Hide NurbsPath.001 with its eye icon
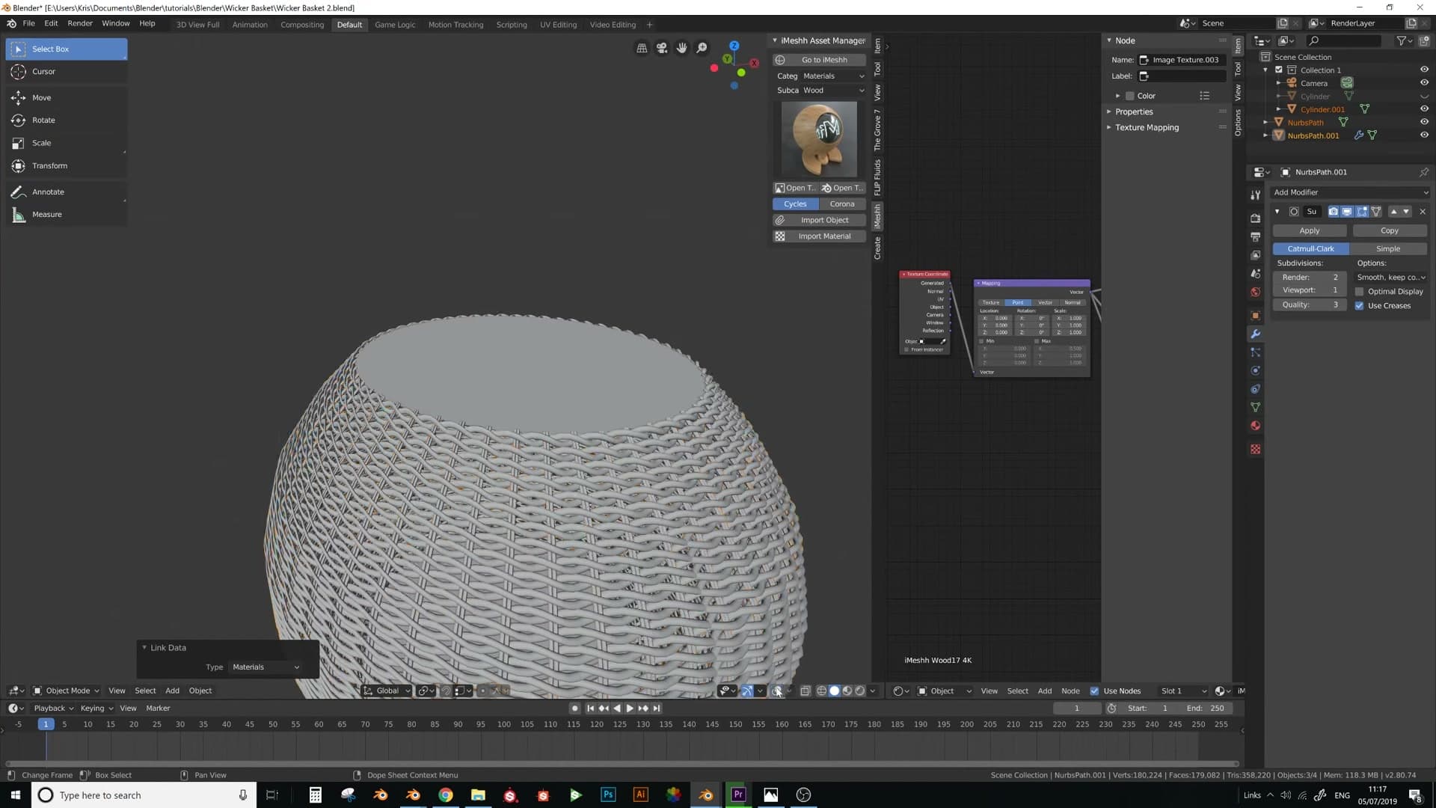This screenshot has width=1436, height=808. tap(1424, 135)
